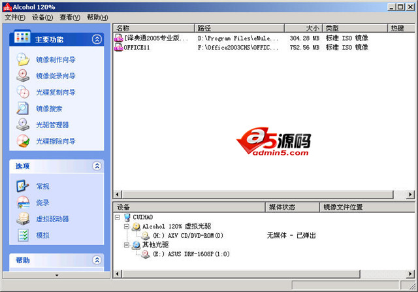Click image list scrollbar left arrow
The image size is (418, 292).
(x=118, y=194)
